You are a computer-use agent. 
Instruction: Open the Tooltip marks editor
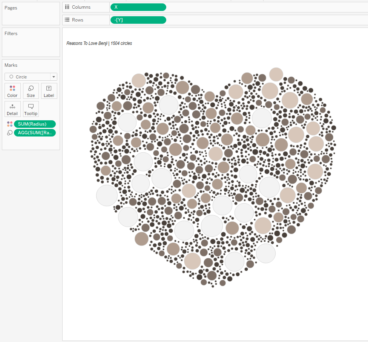point(31,109)
